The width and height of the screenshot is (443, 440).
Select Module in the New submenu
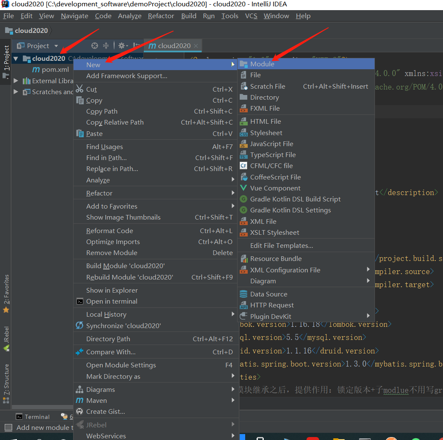[306, 64]
